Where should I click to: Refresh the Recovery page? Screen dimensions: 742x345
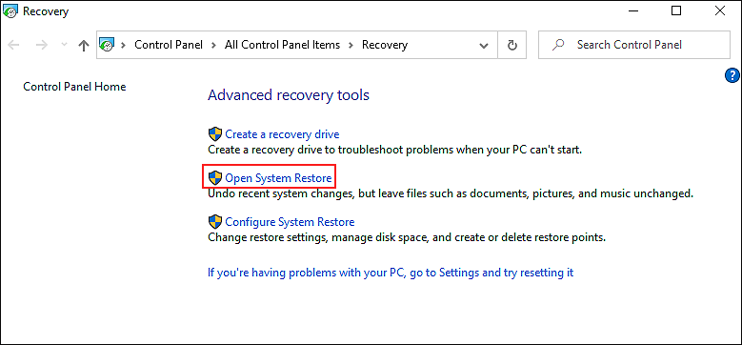pos(512,45)
